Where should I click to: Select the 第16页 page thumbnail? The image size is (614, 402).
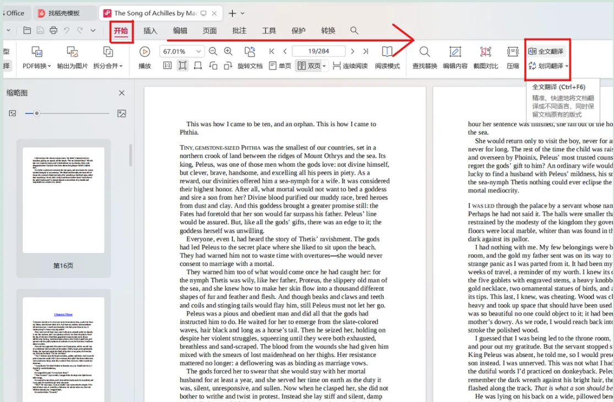tap(63, 200)
